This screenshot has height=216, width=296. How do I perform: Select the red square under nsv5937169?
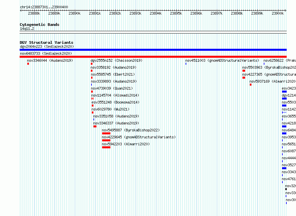click(x=250, y=85)
